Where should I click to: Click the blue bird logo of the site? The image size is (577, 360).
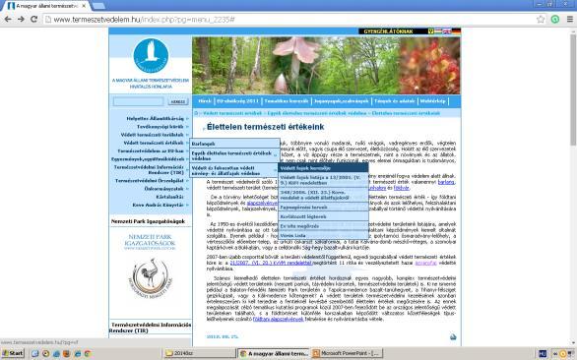[x=151, y=55]
